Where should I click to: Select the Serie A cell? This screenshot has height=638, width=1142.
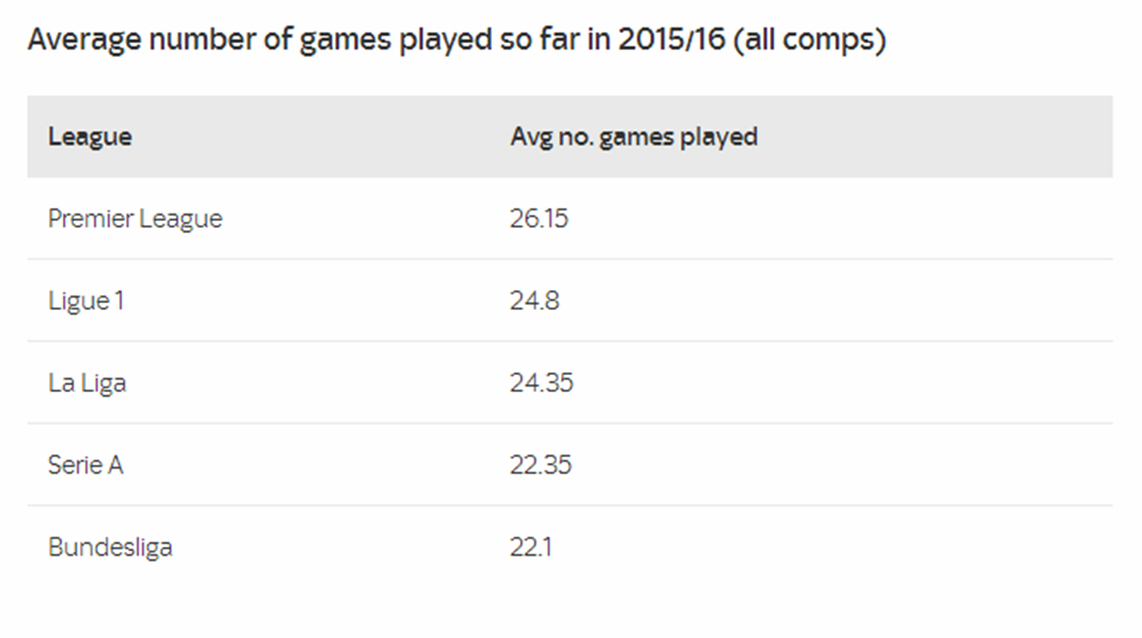point(85,465)
